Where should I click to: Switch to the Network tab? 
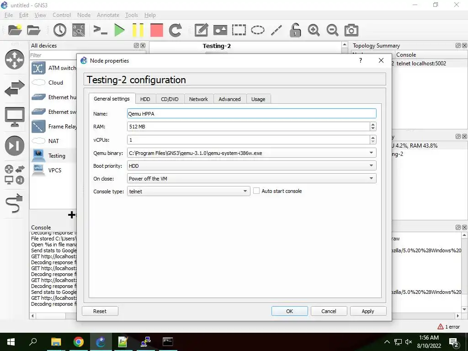point(198,99)
